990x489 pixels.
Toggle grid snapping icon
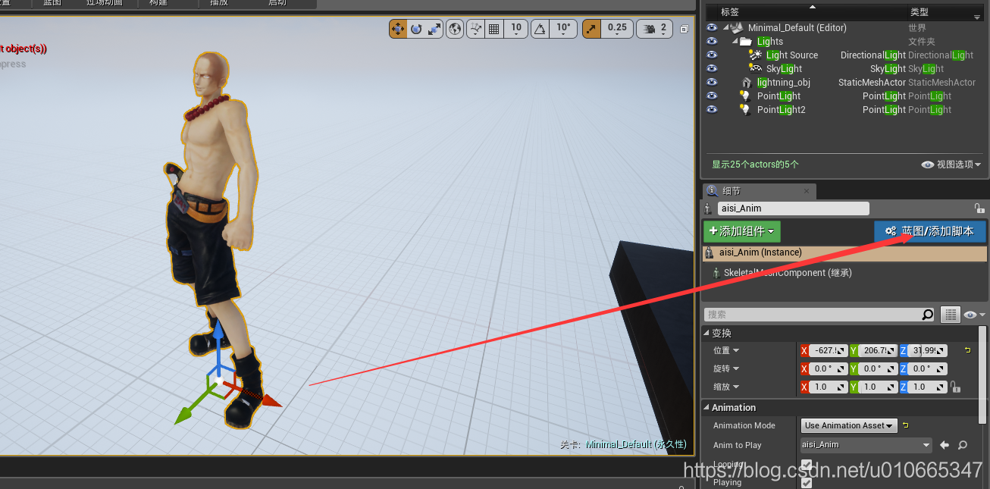pyautogui.click(x=494, y=29)
